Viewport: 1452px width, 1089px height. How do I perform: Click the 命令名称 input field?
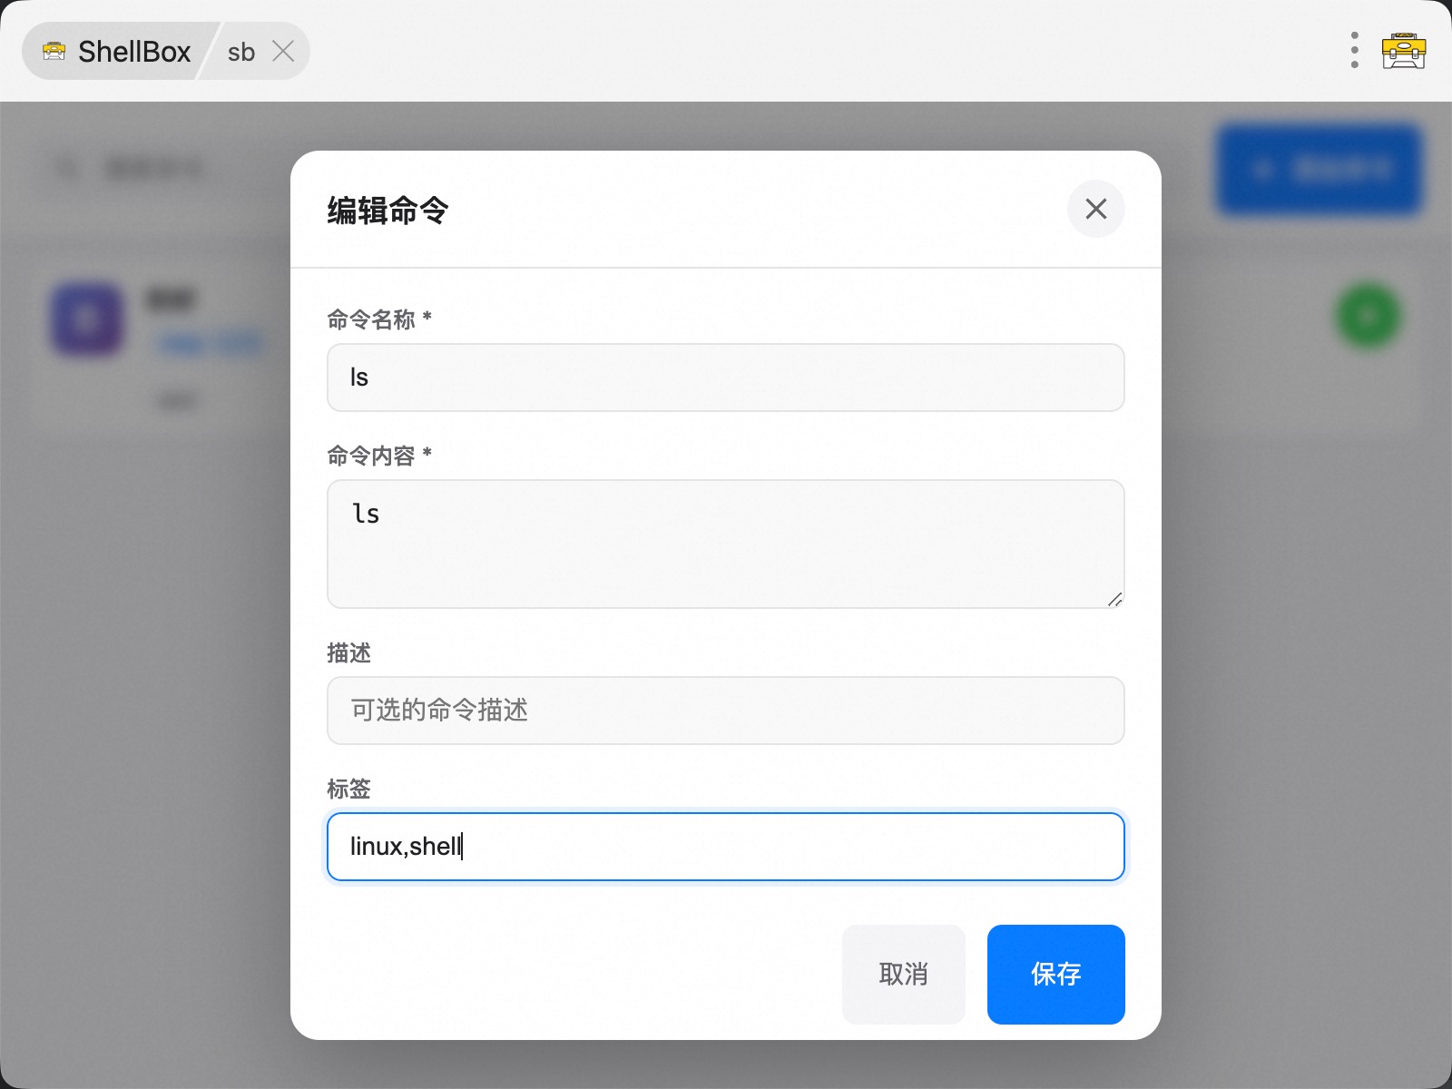click(x=726, y=378)
